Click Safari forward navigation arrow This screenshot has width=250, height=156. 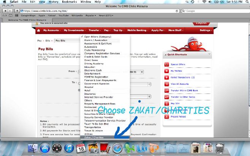[x=10, y=11]
